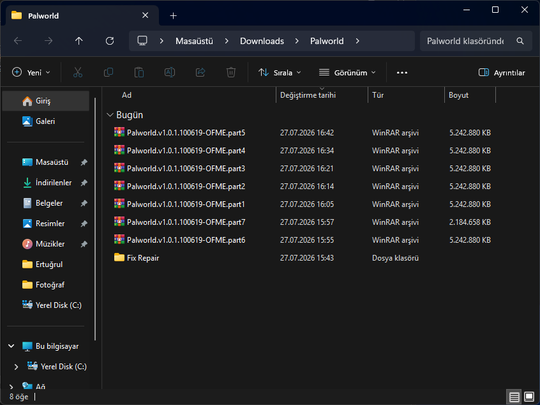Click Downloads breadcrumb in address bar
This screenshot has height=405, width=540.
coord(262,41)
